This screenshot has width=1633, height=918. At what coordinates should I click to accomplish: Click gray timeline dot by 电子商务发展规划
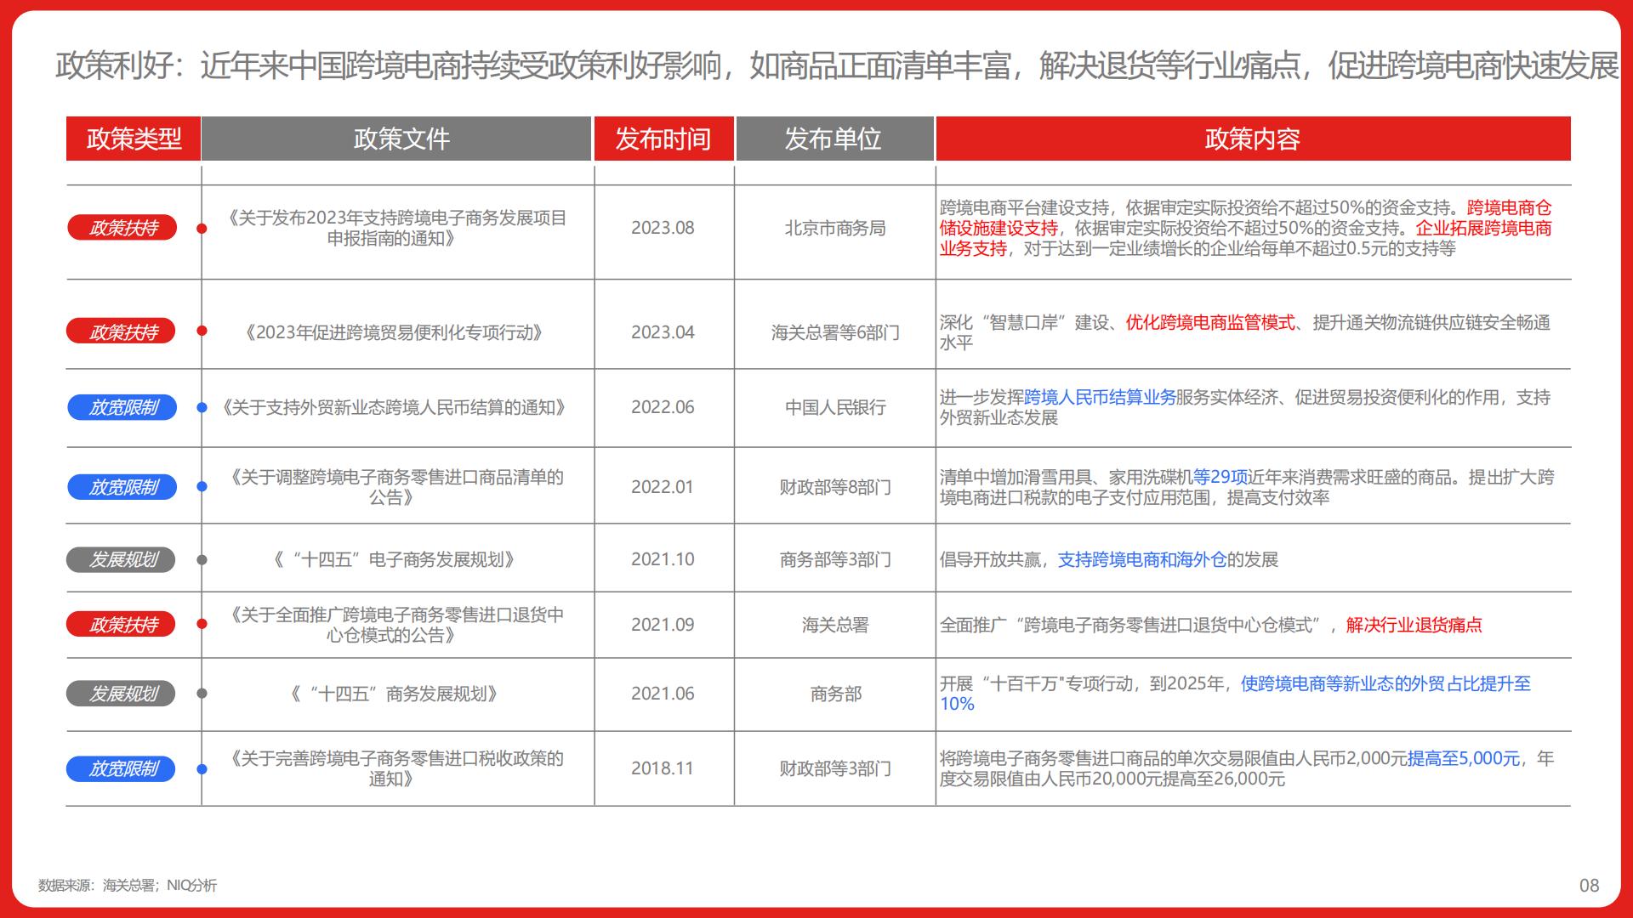click(202, 560)
